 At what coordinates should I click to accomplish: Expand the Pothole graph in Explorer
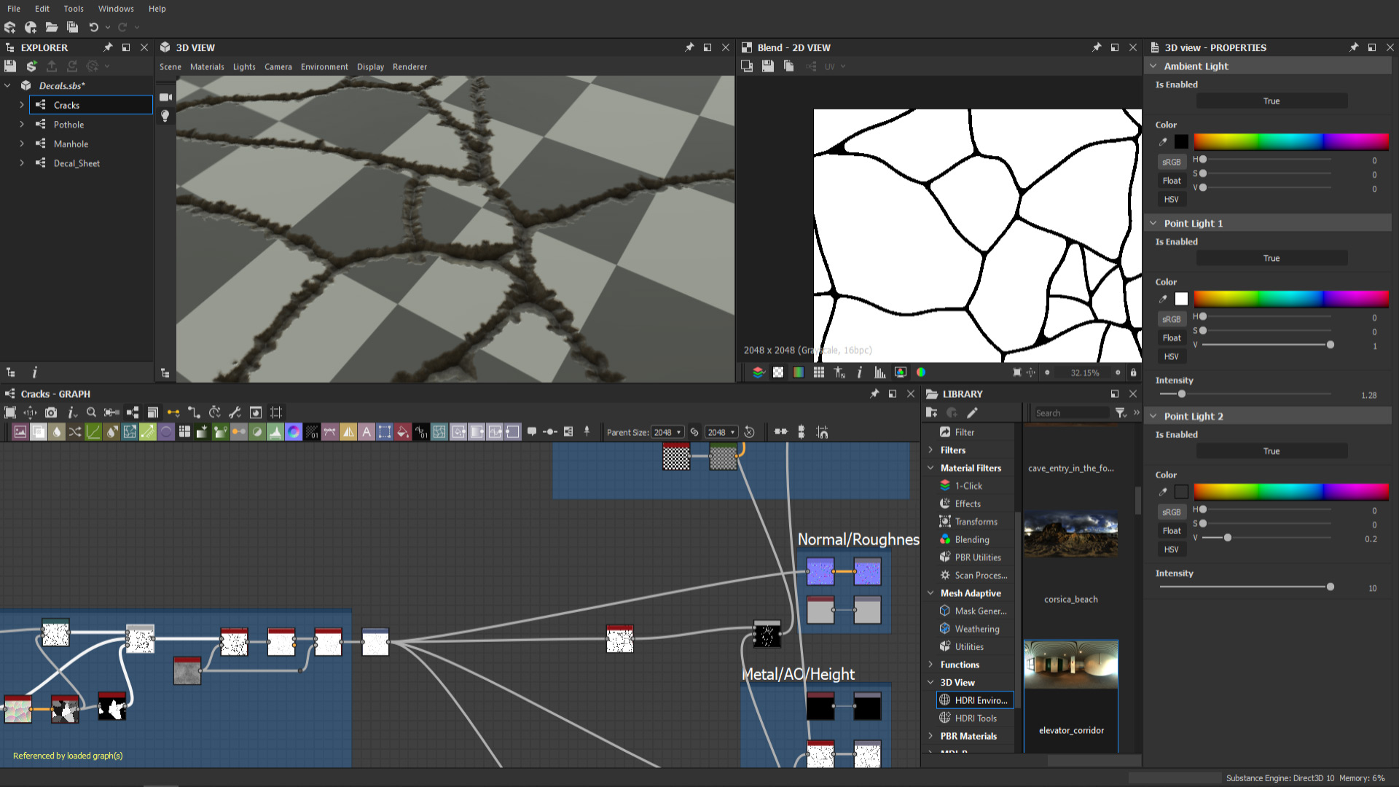[22, 125]
